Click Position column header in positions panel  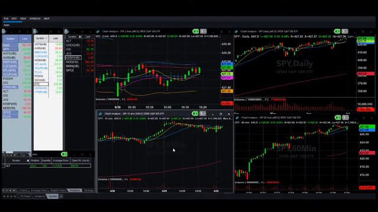(35, 160)
